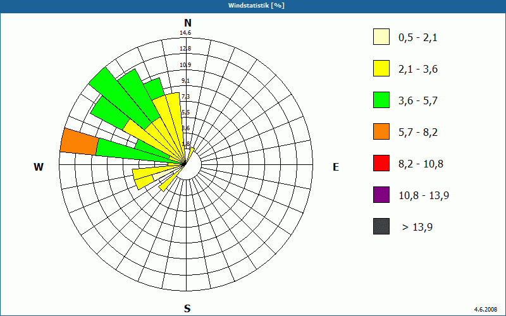Viewport: 506px width, 316px height.
Task: Click the 14,6 radial axis value
Action: click(x=185, y=33)
